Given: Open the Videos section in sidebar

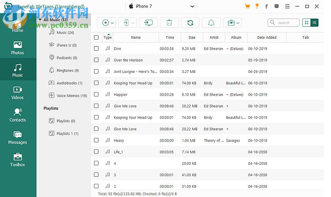Looking at the screenshot, I should pyautogui.click(x=18, y=93).
